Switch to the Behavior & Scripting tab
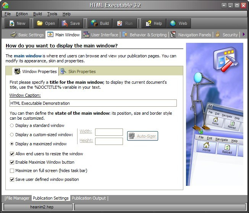Viewport: 249px width, 213px height. pyautogui.click(x=148, y=35)
